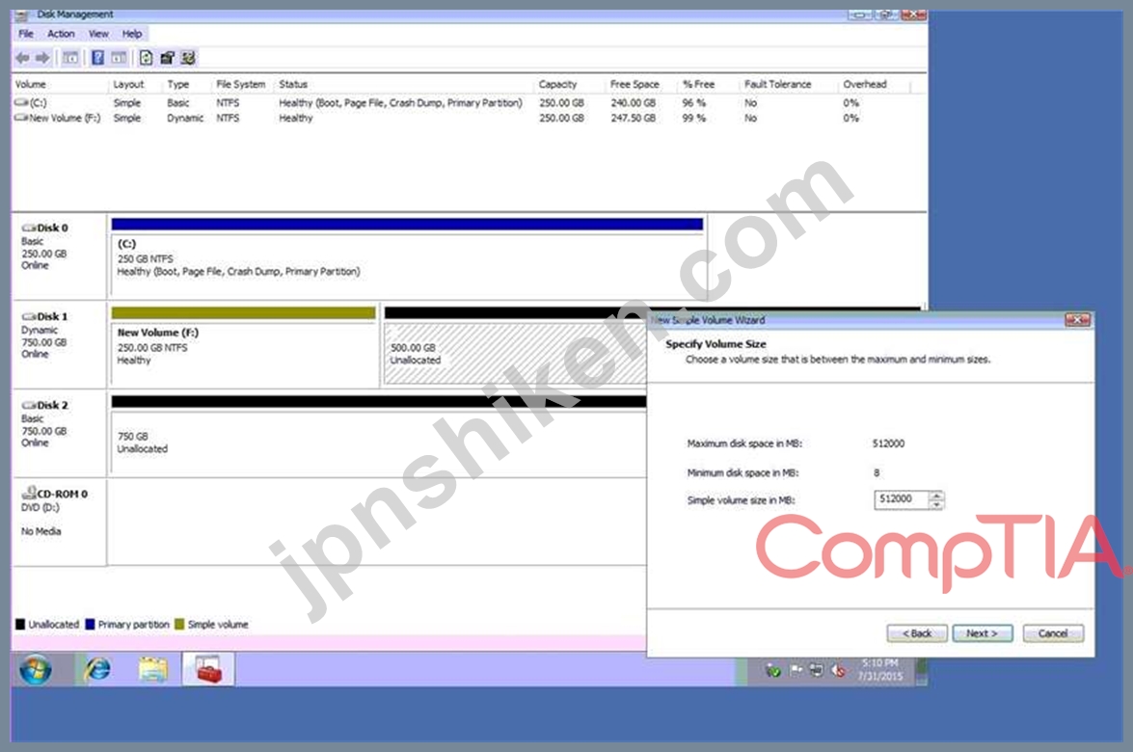Viewport: 1133px width, 752px height.
Task: Click the 247.50 GB free space cell
Action: tap(633, 118)
